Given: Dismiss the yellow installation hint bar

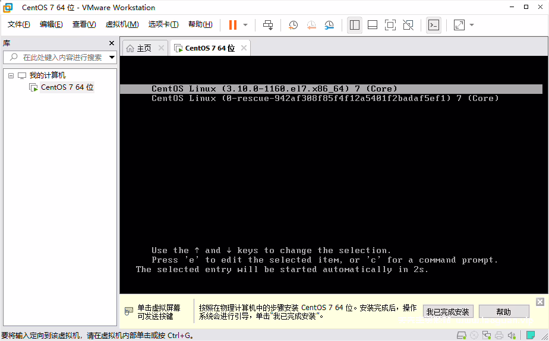Looking at the screenshot, I should [540, 302].
